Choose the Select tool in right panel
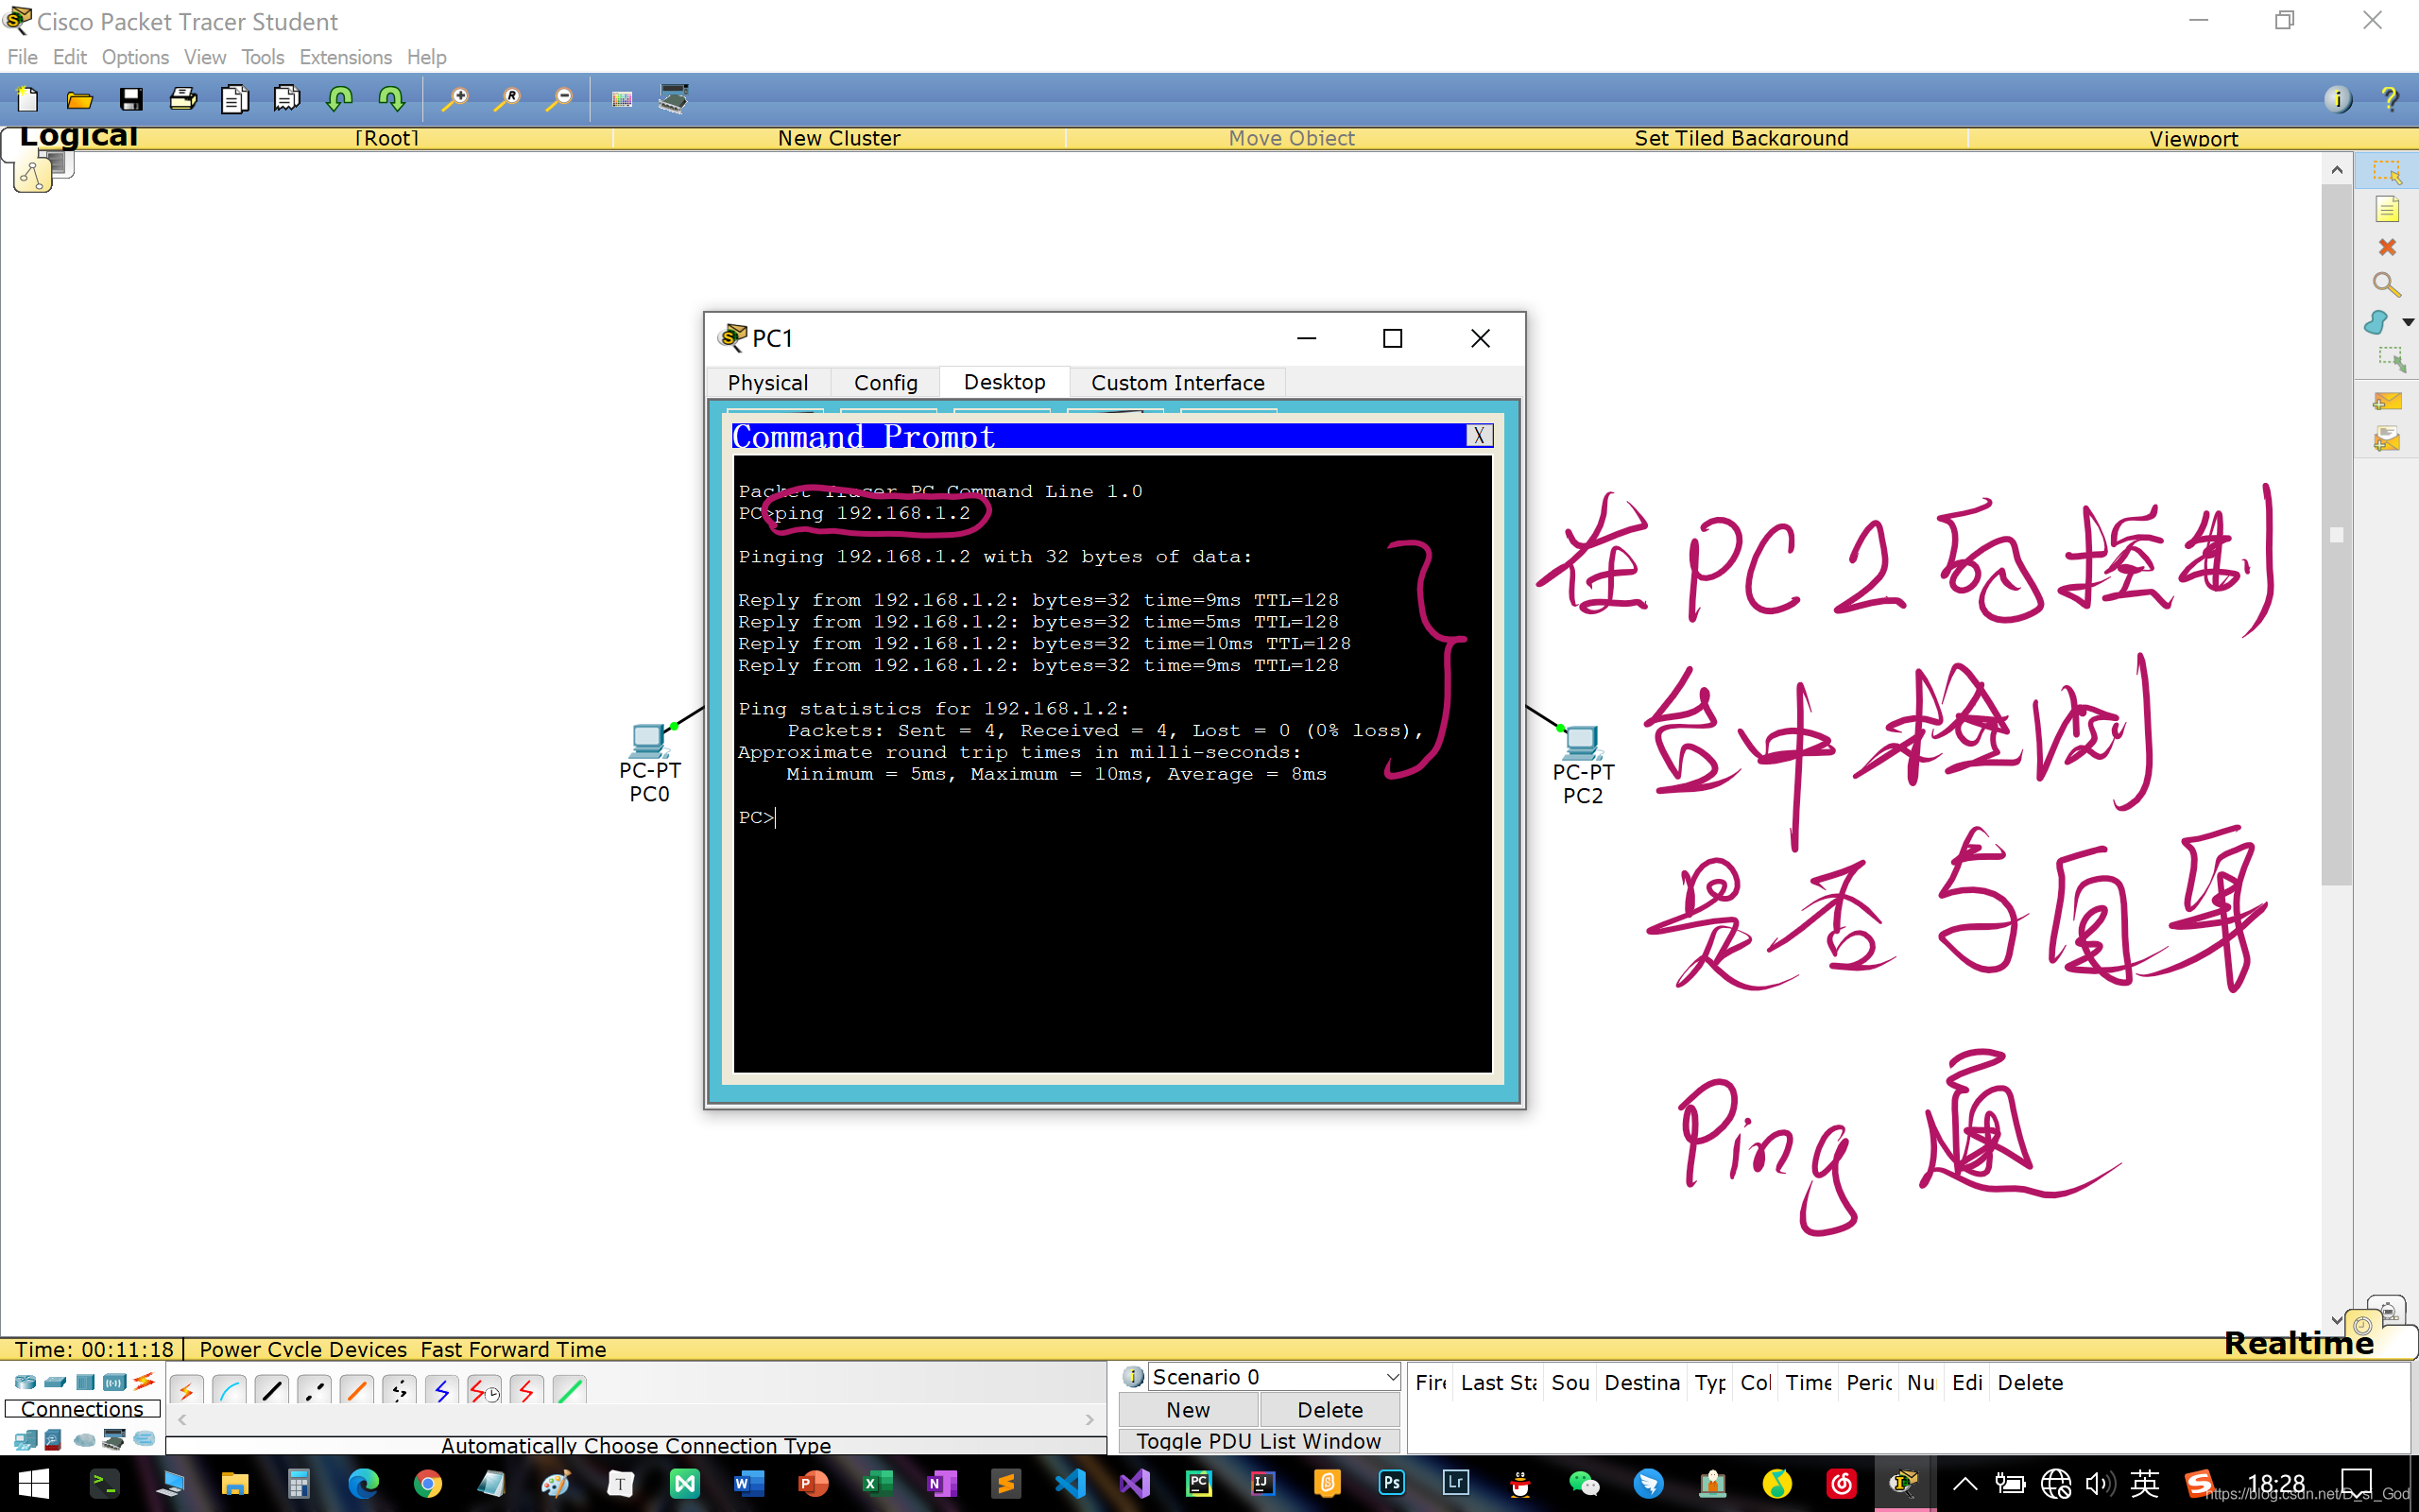This screenshot has height=1512, width=2419. point(2387,171)
